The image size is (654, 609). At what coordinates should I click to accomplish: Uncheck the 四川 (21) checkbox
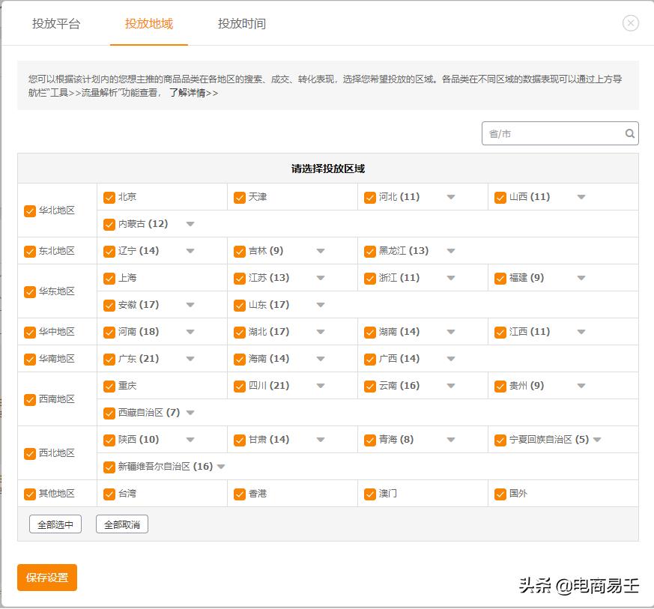240,387
